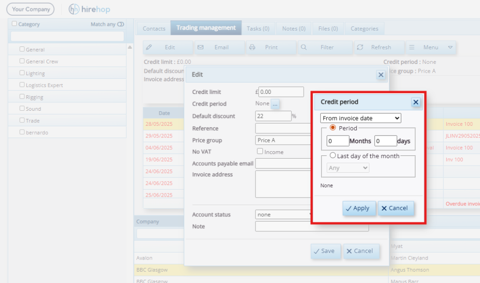Click the Date column header

(x=164, y=113)
